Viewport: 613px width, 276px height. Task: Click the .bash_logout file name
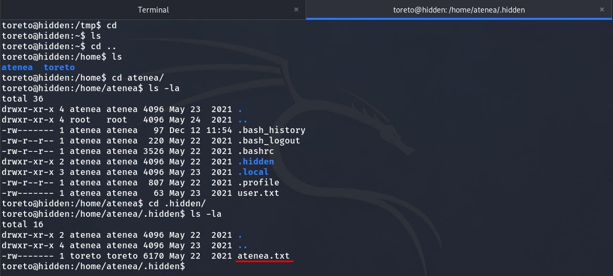pyautogui.click(x=268, y=140)
